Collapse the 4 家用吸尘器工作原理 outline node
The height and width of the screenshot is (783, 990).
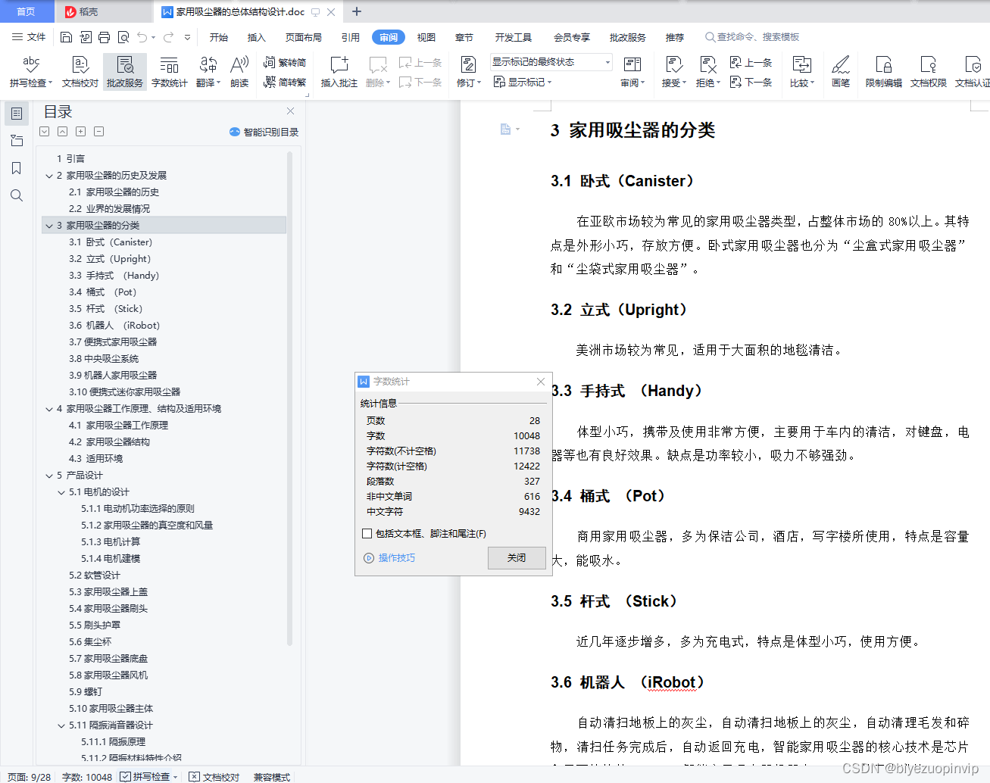coord(49,409)
